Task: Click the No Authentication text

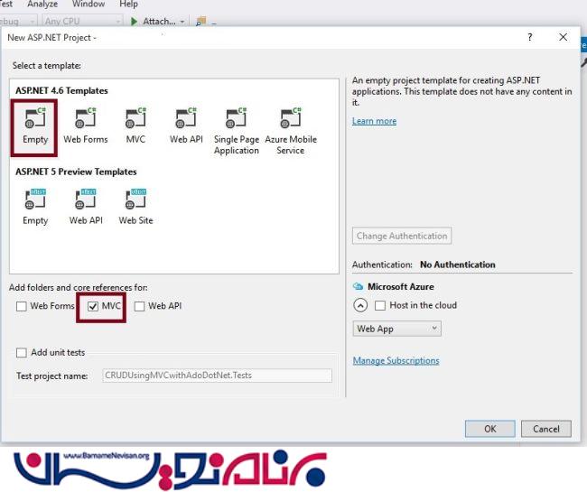Action: pos(458,265)
